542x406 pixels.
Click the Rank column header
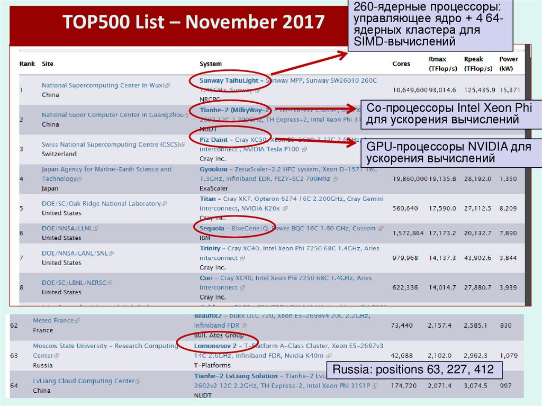(27, 64)
